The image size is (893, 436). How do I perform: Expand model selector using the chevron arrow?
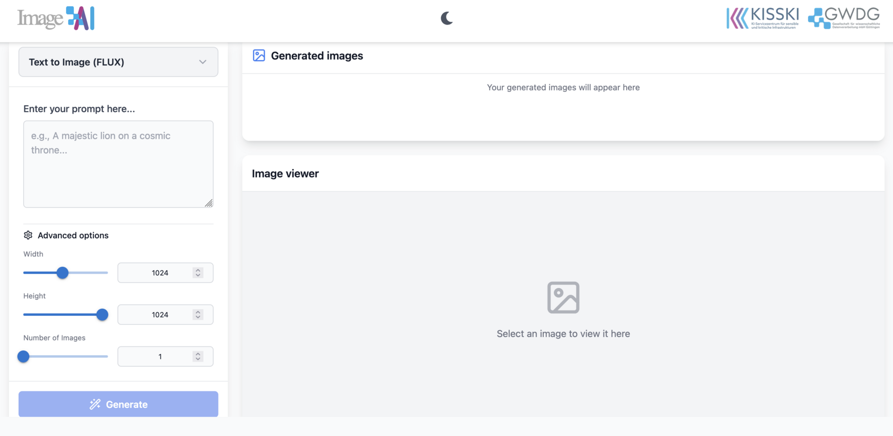pyautogui.click(x=203, y=62)
